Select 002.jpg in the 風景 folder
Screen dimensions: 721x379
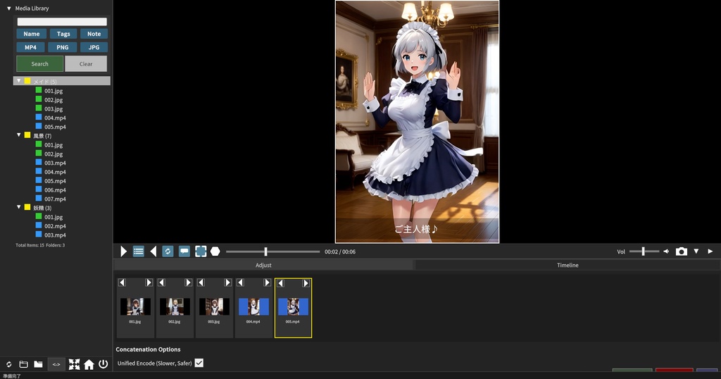point(54,154)
